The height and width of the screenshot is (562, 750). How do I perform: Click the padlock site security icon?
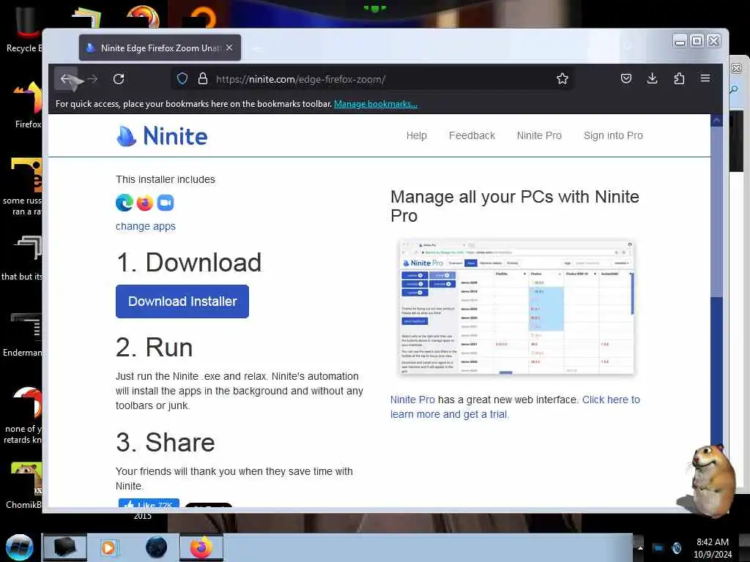[x=202, y=78]
